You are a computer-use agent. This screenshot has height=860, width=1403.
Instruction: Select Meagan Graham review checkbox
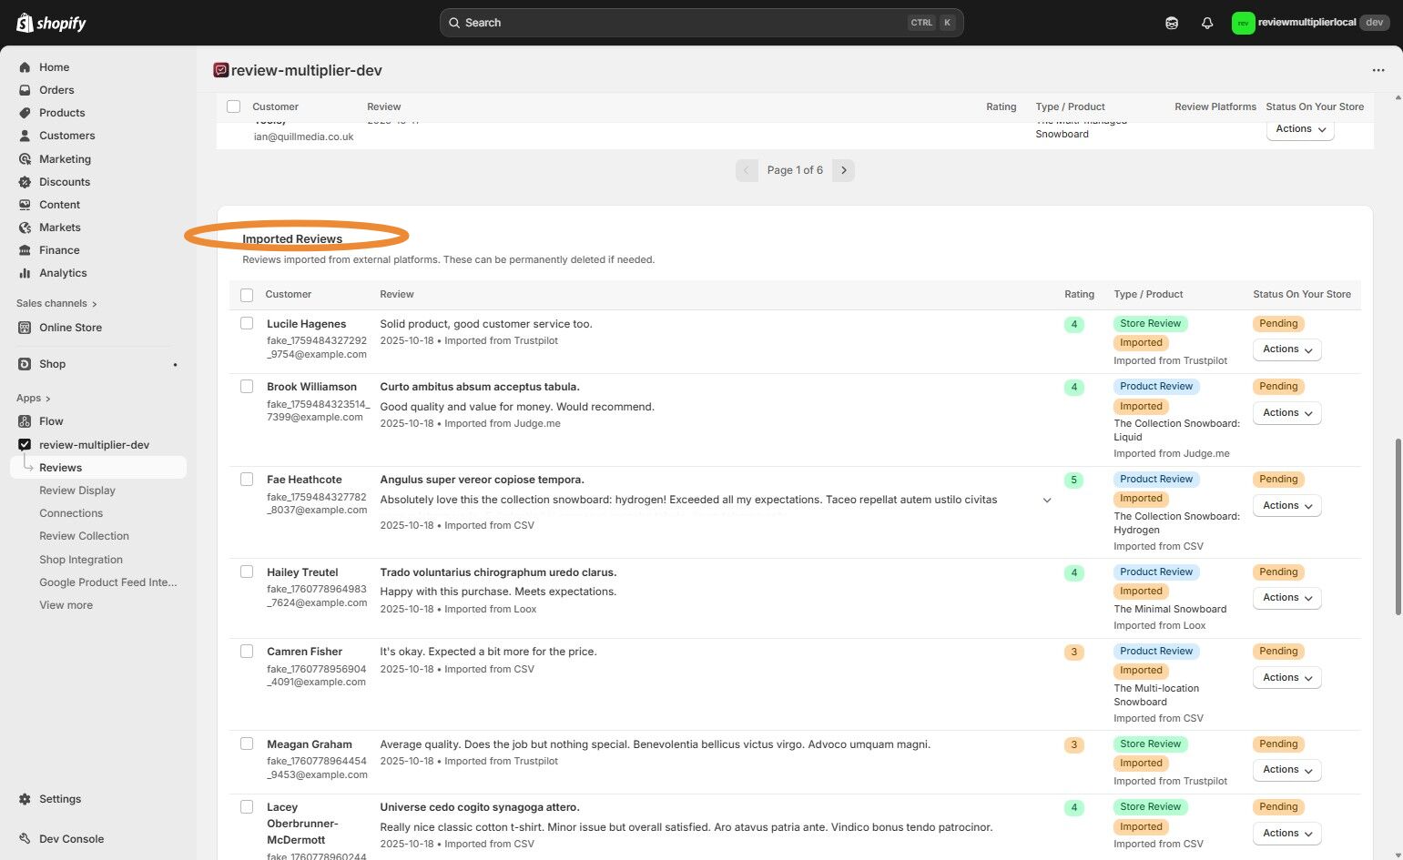pyautogui.click(x=247, y=744)
